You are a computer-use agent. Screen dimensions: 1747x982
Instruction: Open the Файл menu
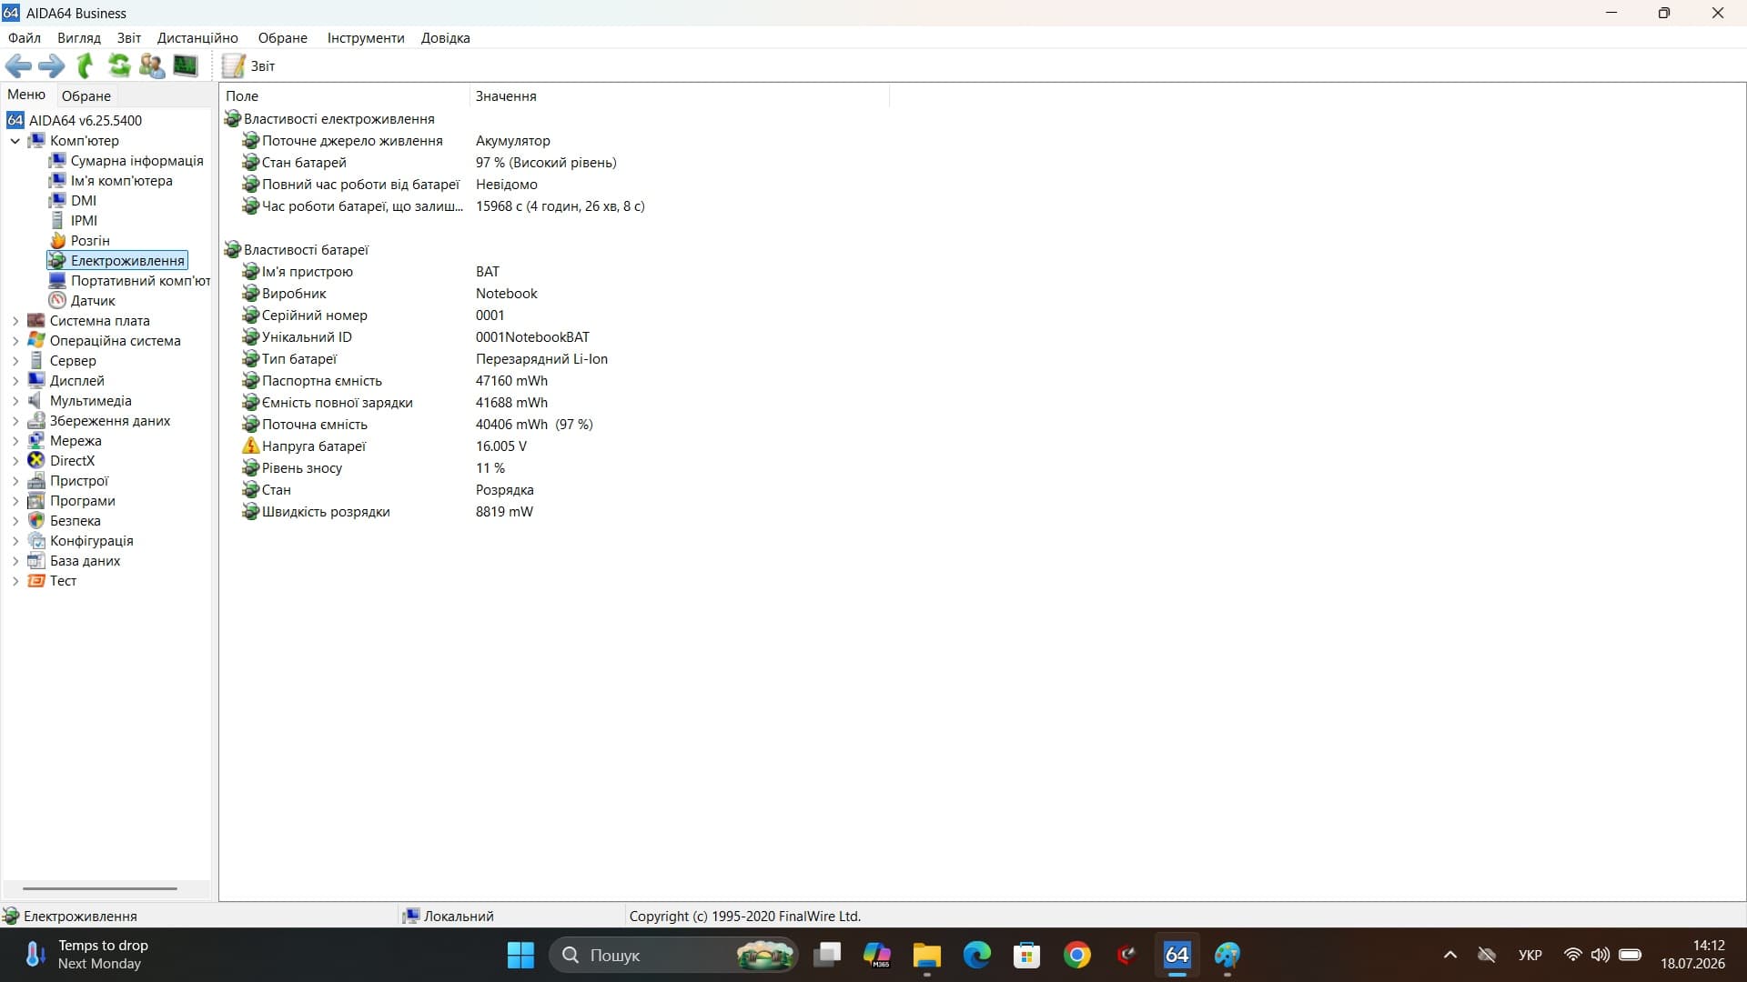(25, 37)
